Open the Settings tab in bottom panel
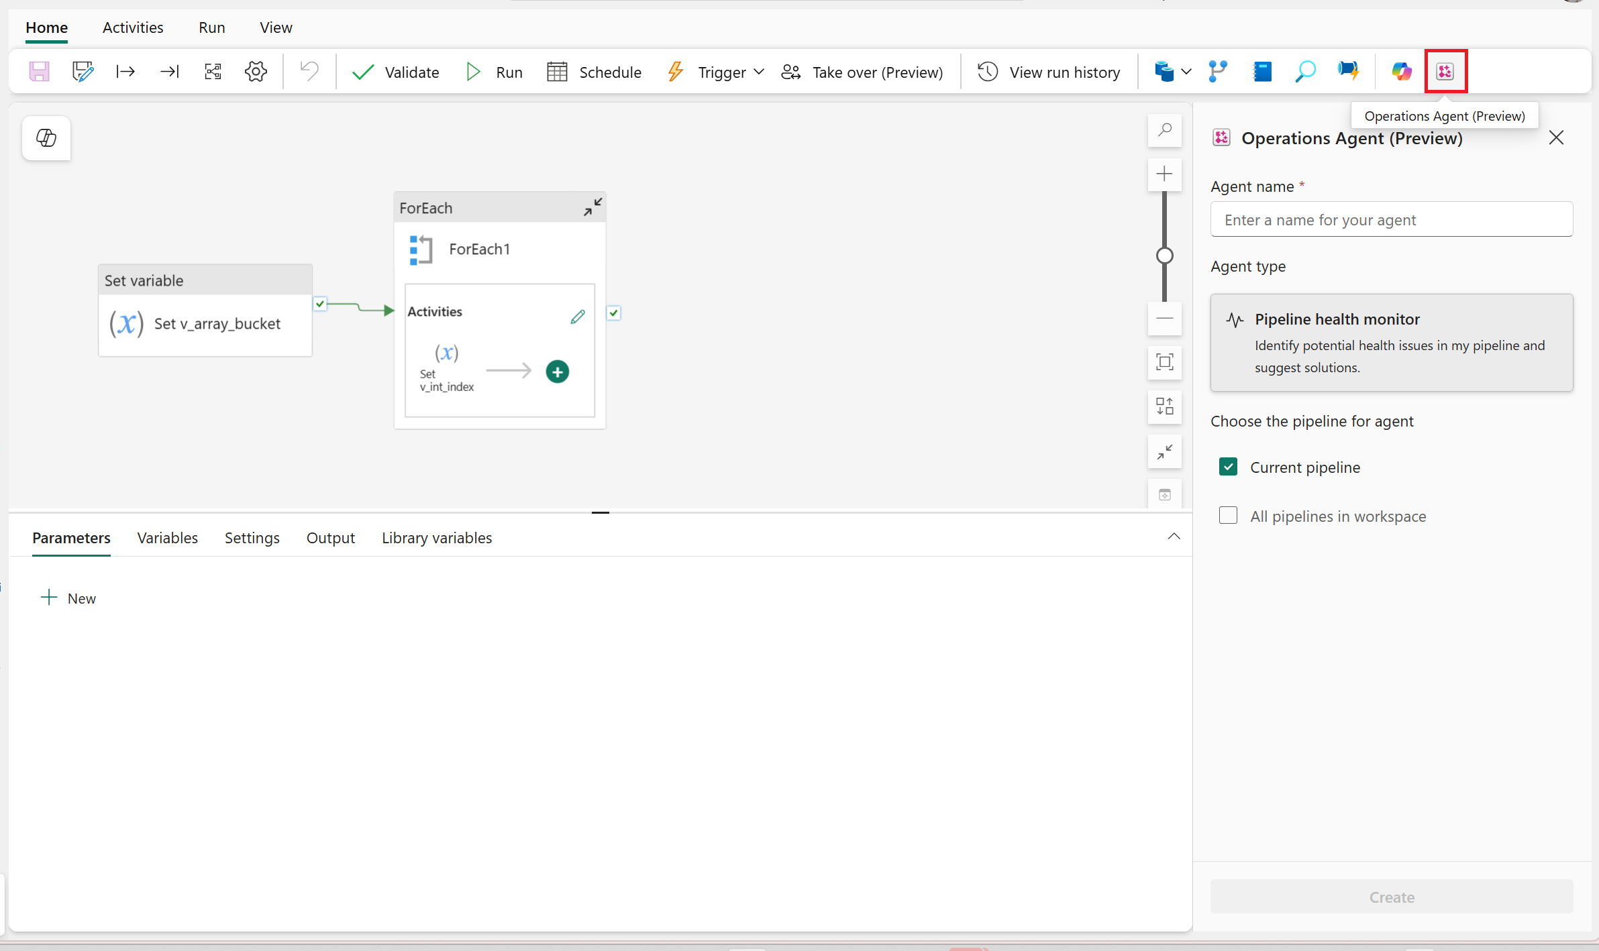 (252, 538)
